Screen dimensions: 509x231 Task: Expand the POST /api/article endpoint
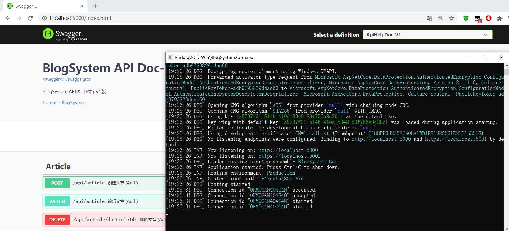coord(104,183)
